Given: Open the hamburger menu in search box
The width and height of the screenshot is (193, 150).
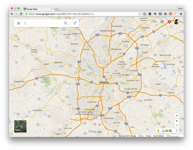Looking at the screenshot, I should [18, 23].
